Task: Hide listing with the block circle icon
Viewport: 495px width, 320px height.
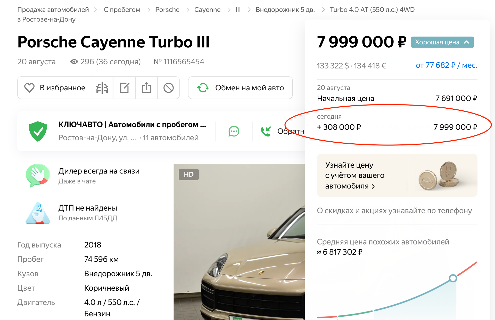Action: (x=168, y=88)
